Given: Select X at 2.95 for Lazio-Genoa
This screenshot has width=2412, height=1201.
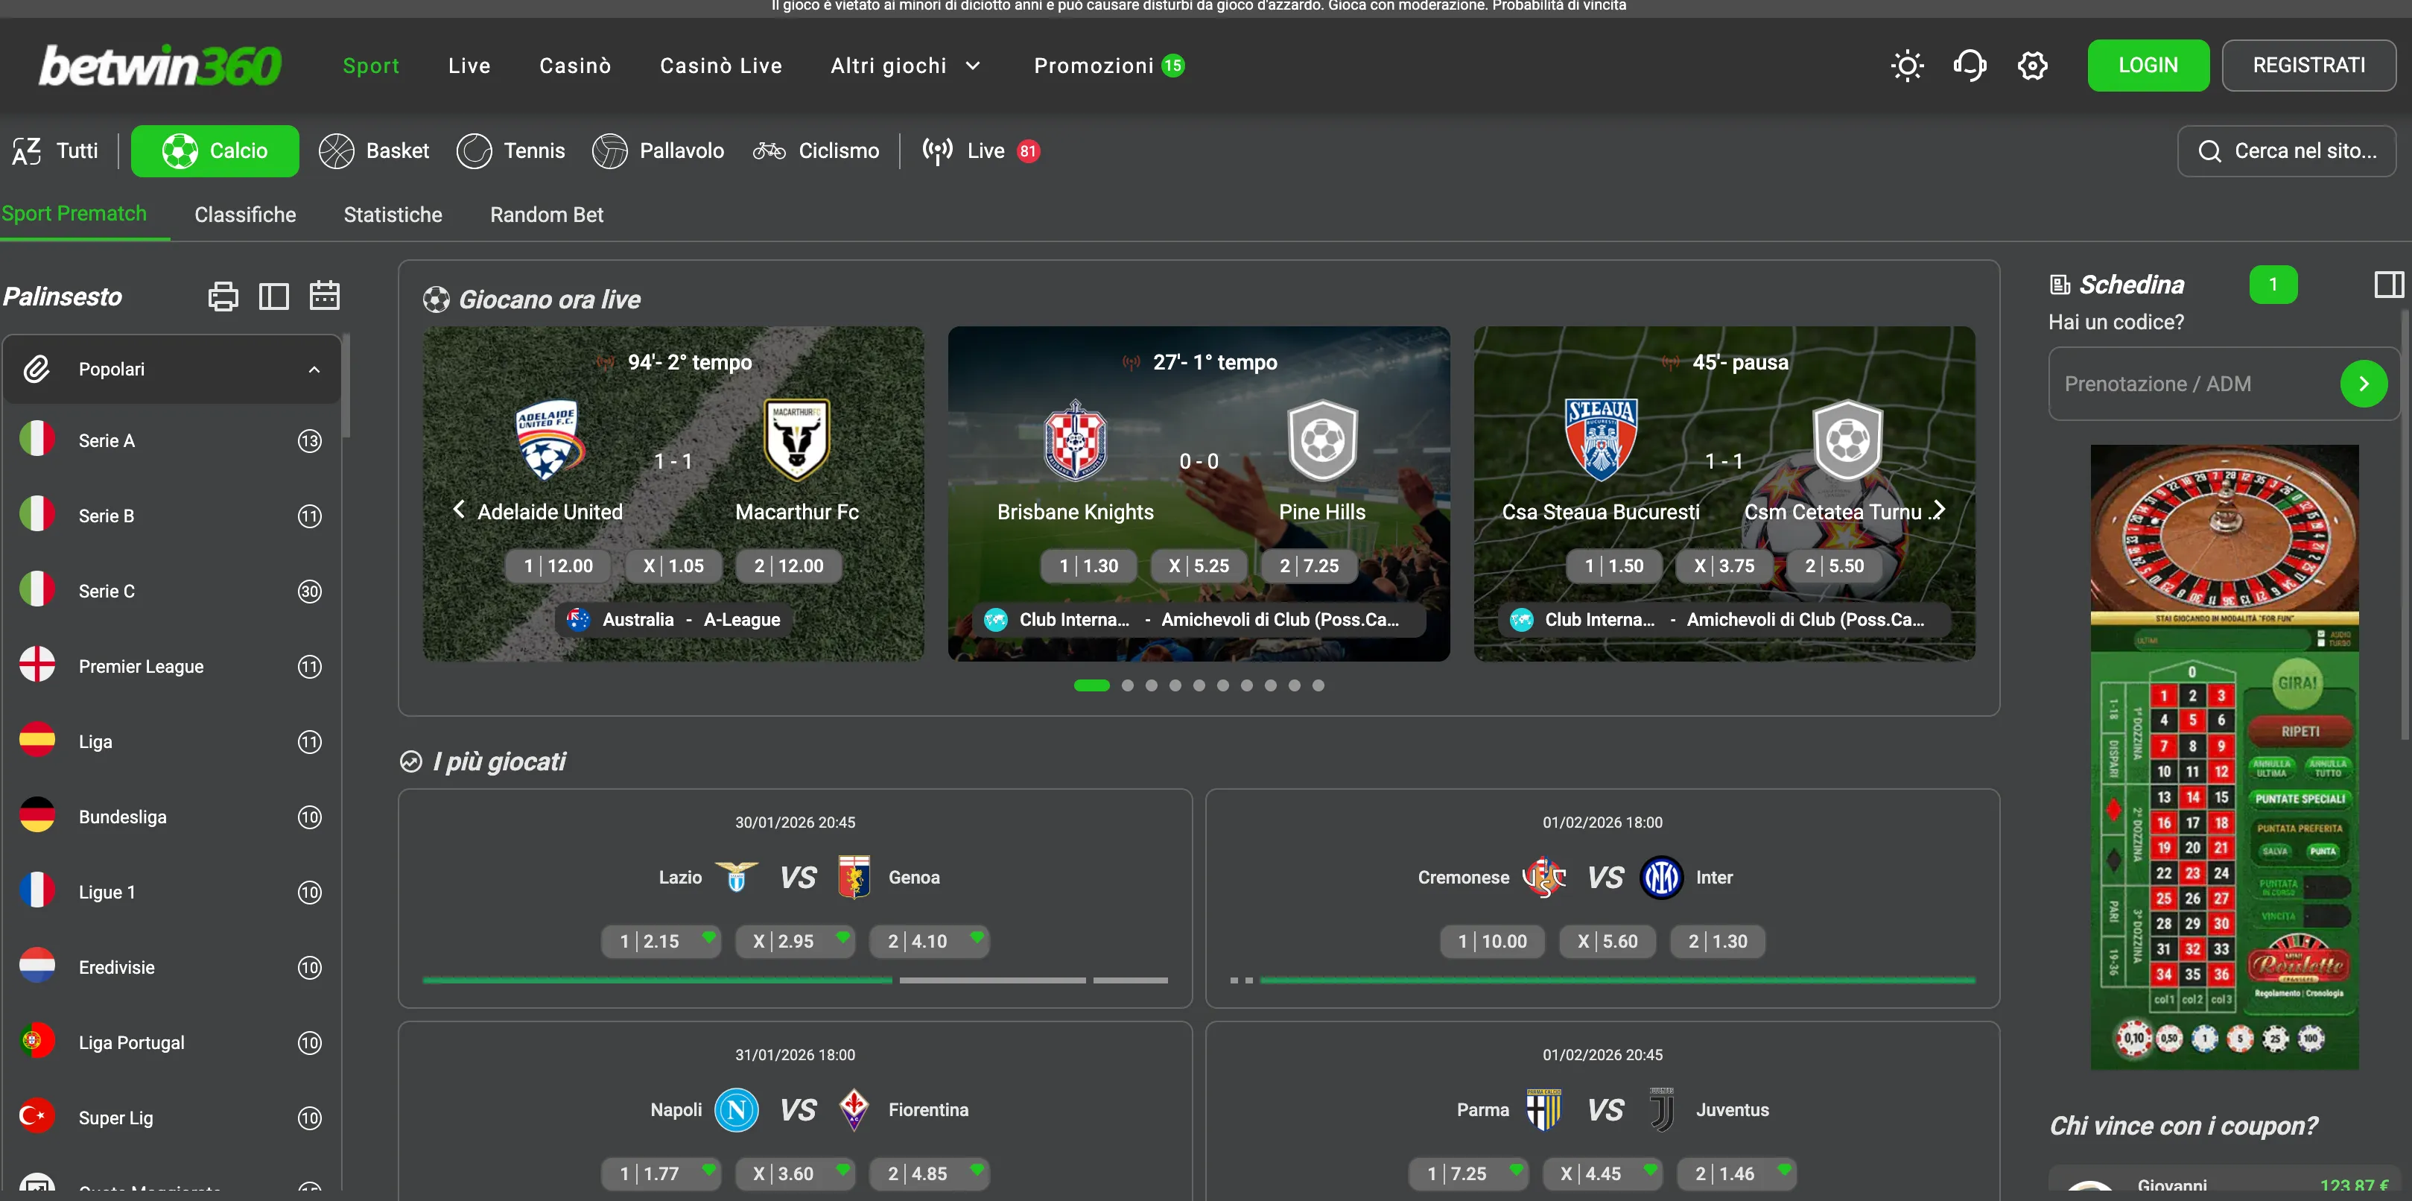Looking at the screenshot, I should click(x=795, y=942).
